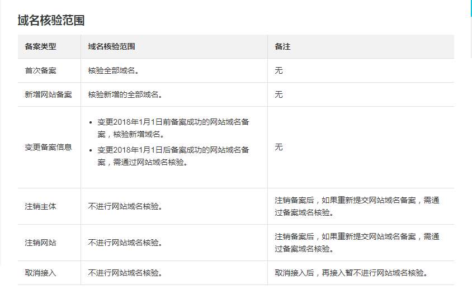This screenshot has height=294, width=472.
Task: Select the 取消接入 row label
Action: coord(41,273)
